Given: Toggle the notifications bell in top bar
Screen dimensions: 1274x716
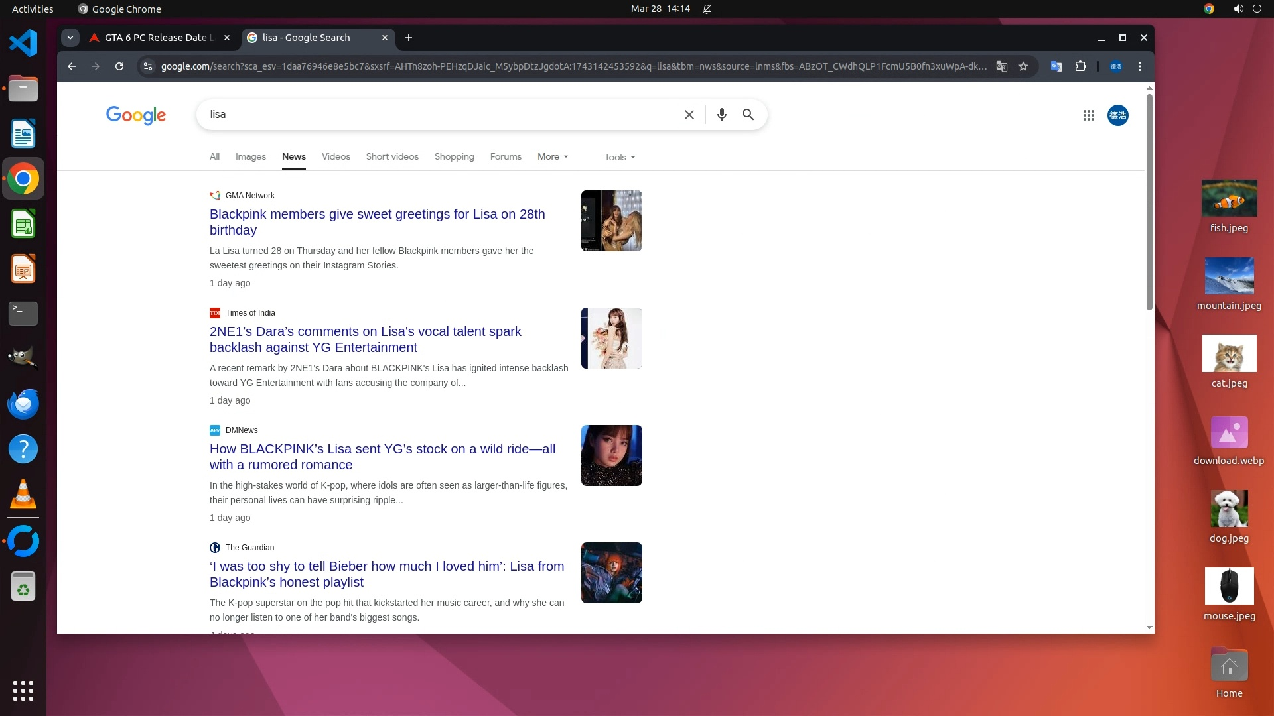Looking at the screenshot, I should tap(707, 9).
